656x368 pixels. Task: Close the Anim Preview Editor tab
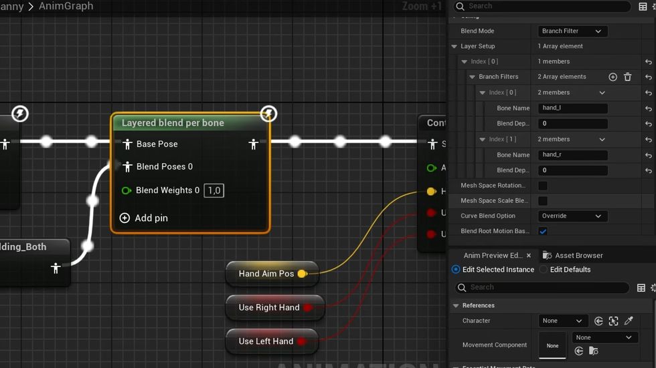[x=529, y=255]
